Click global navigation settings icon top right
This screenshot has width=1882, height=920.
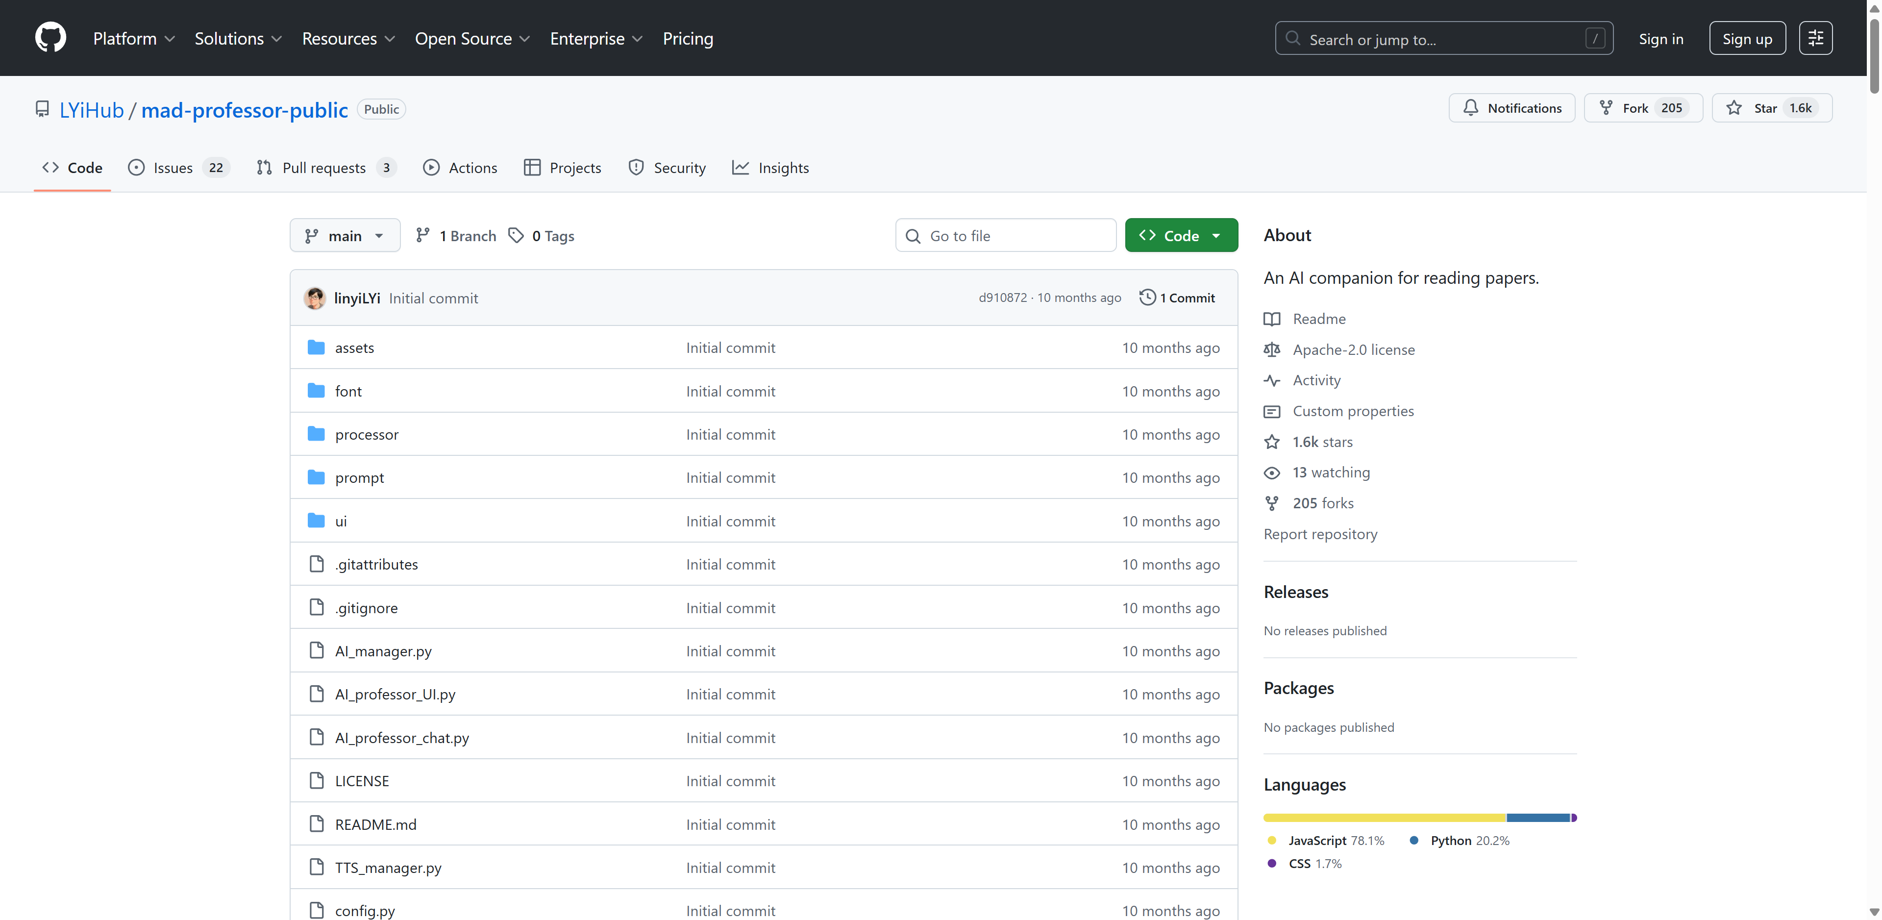[1815, 39]
